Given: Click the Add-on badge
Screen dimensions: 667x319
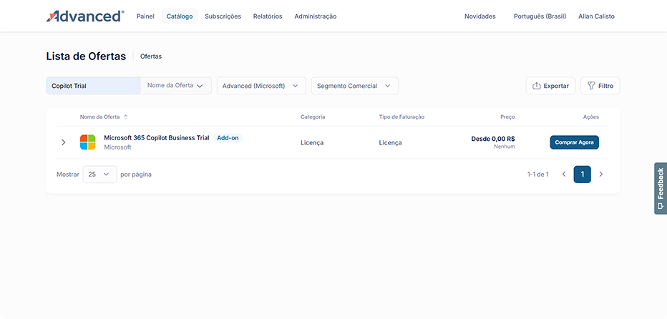Looking at the screenshot, I should 228,138.
